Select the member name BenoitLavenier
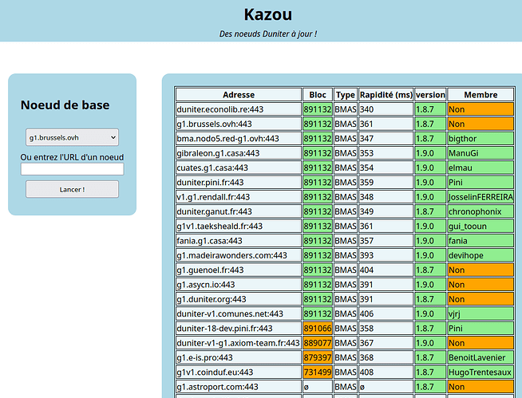This screenshot has width=522, height=398. pyautogui.click(x=480, y=357)
